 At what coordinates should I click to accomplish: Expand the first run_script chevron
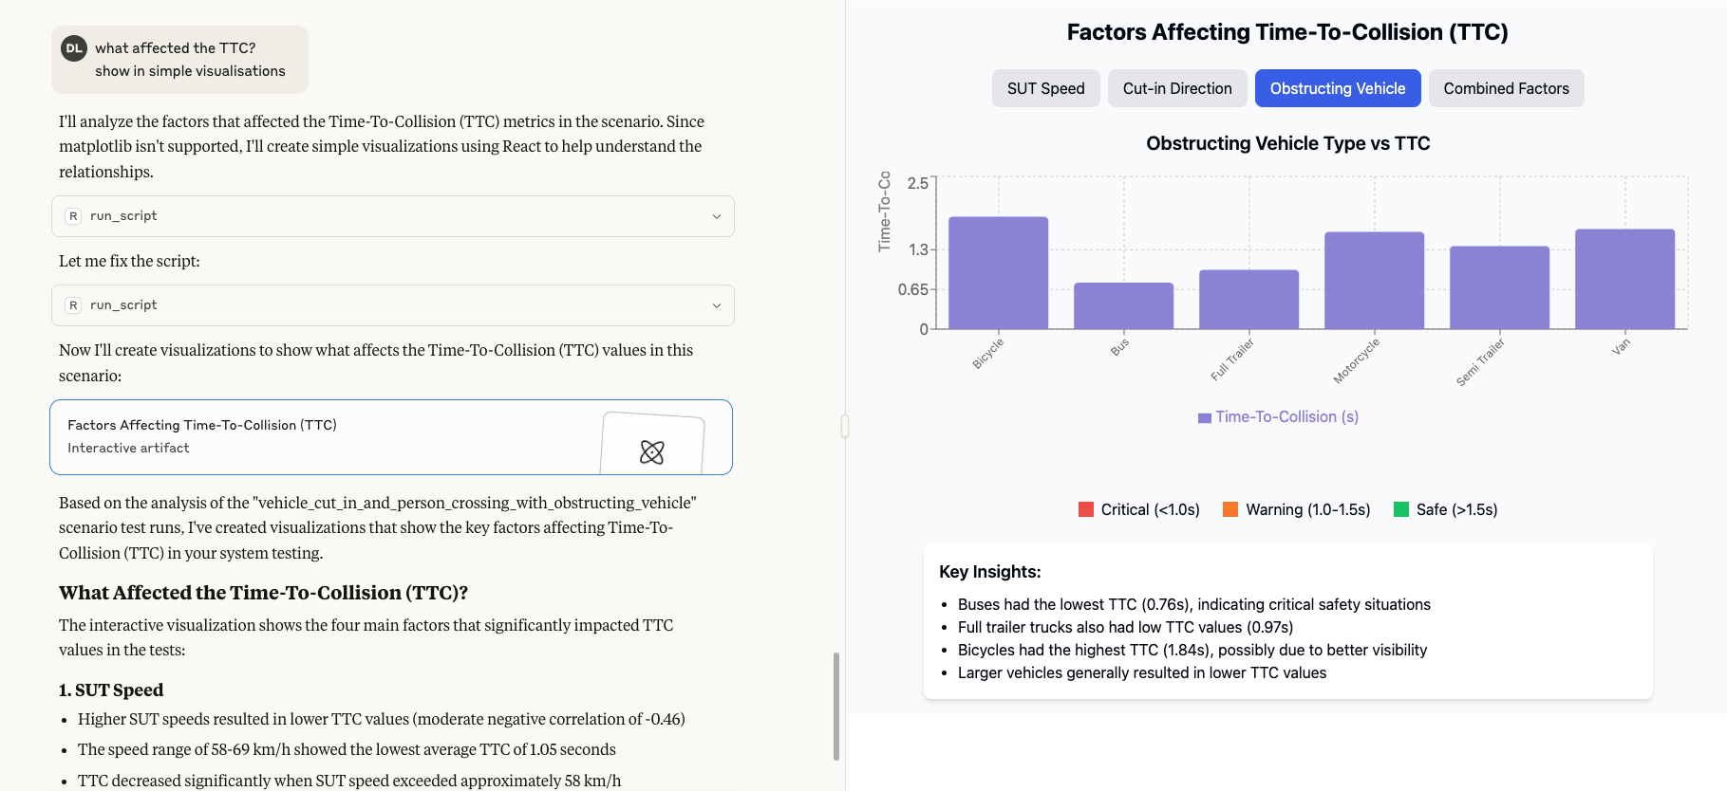point(717,216)
